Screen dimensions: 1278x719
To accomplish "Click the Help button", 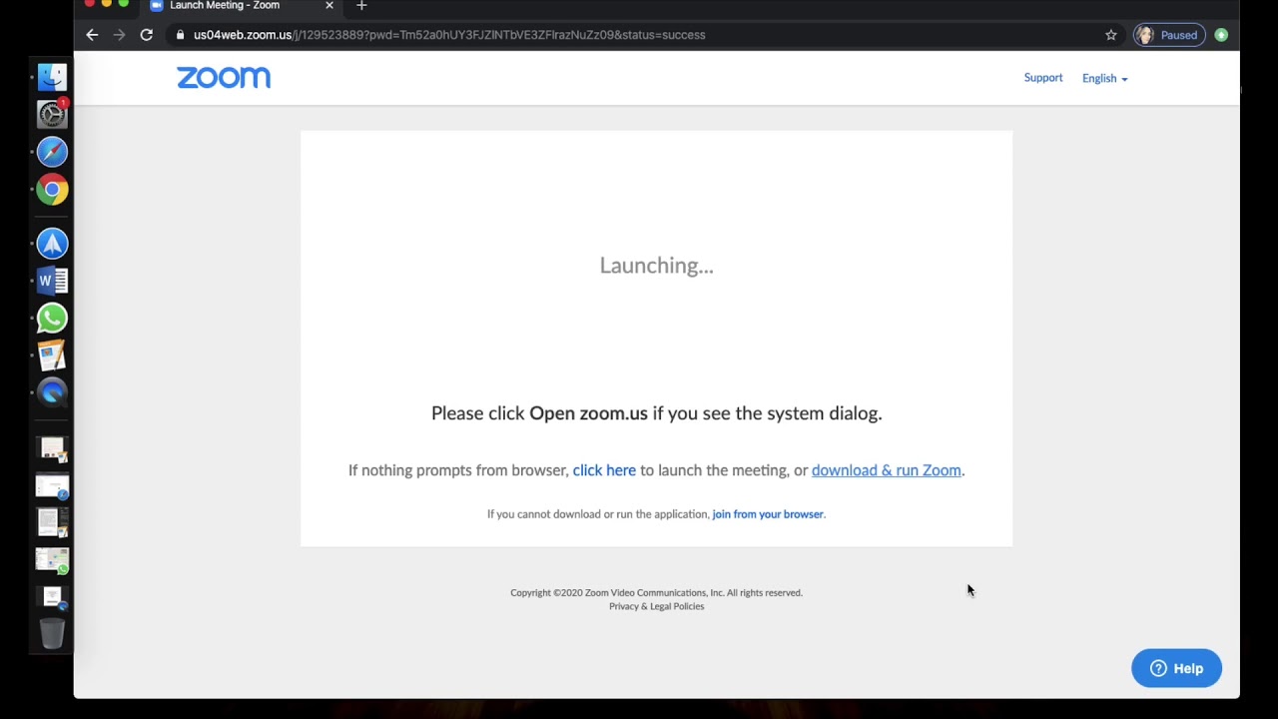I will [x=1176, y=668].
